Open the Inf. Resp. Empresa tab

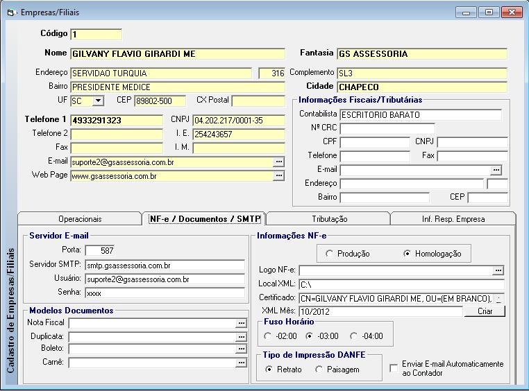pos(453,219)
